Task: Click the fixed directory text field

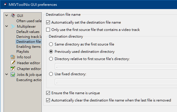Action: (116, 82)
